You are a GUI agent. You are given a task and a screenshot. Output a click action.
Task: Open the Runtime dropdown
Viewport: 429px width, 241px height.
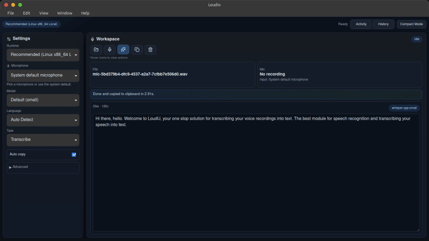pyautogui.click(x=43, y=55)
